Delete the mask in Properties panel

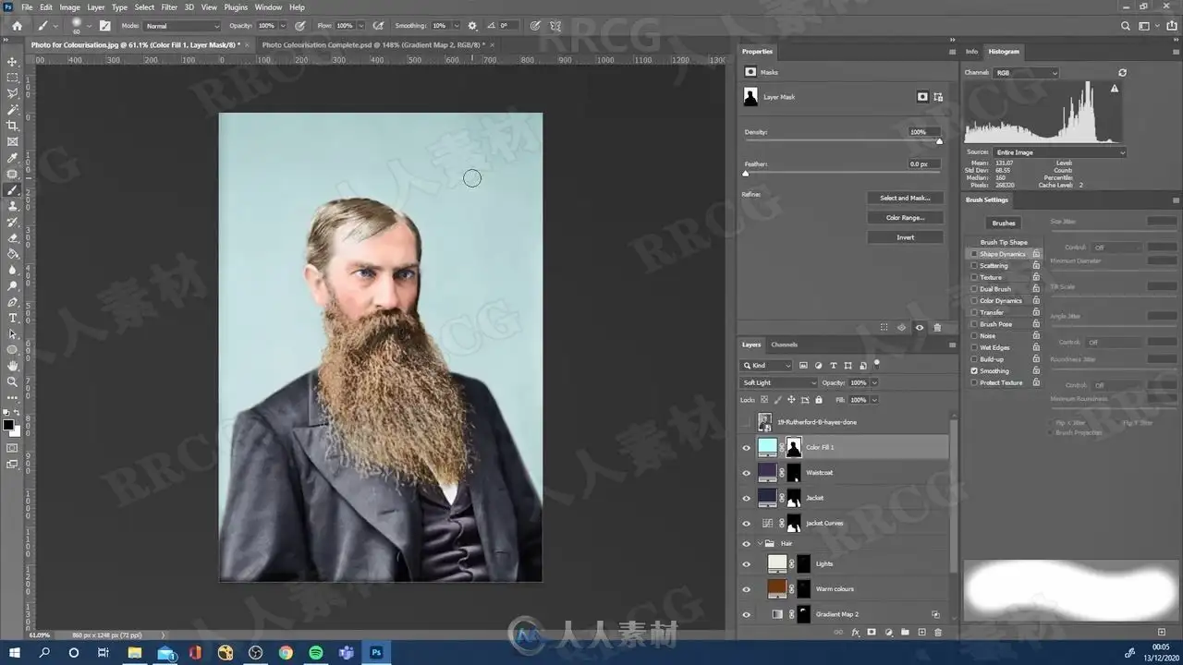[937, 327]
